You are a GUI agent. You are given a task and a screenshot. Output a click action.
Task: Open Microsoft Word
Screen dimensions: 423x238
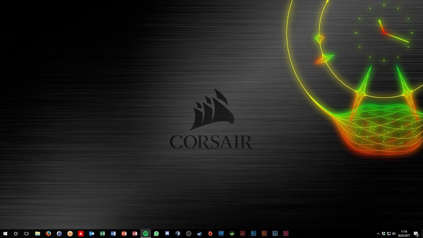tap(113, 233)
